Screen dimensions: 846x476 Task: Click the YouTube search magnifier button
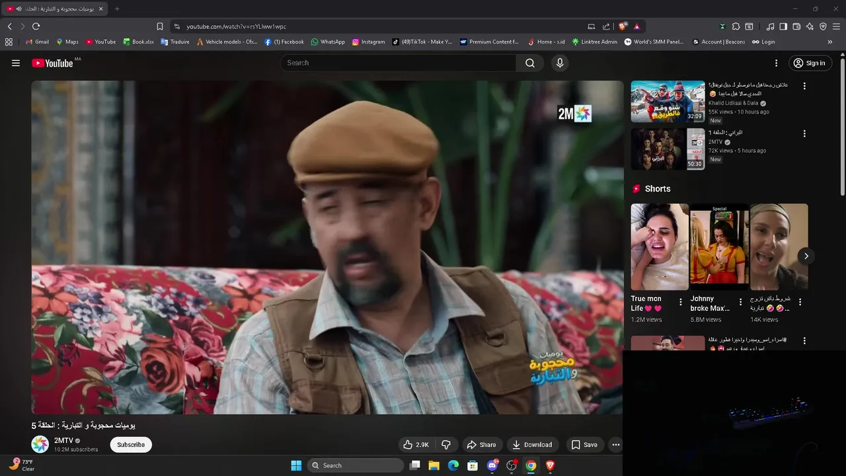point(530,63)
